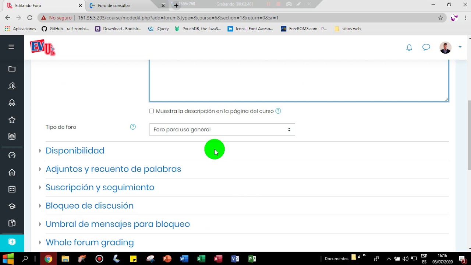Open the Aplicaciones bookmarks shortcut
The height and width of the screenshot is (265, 471).
pyautogui.click(x=21, y=29)
